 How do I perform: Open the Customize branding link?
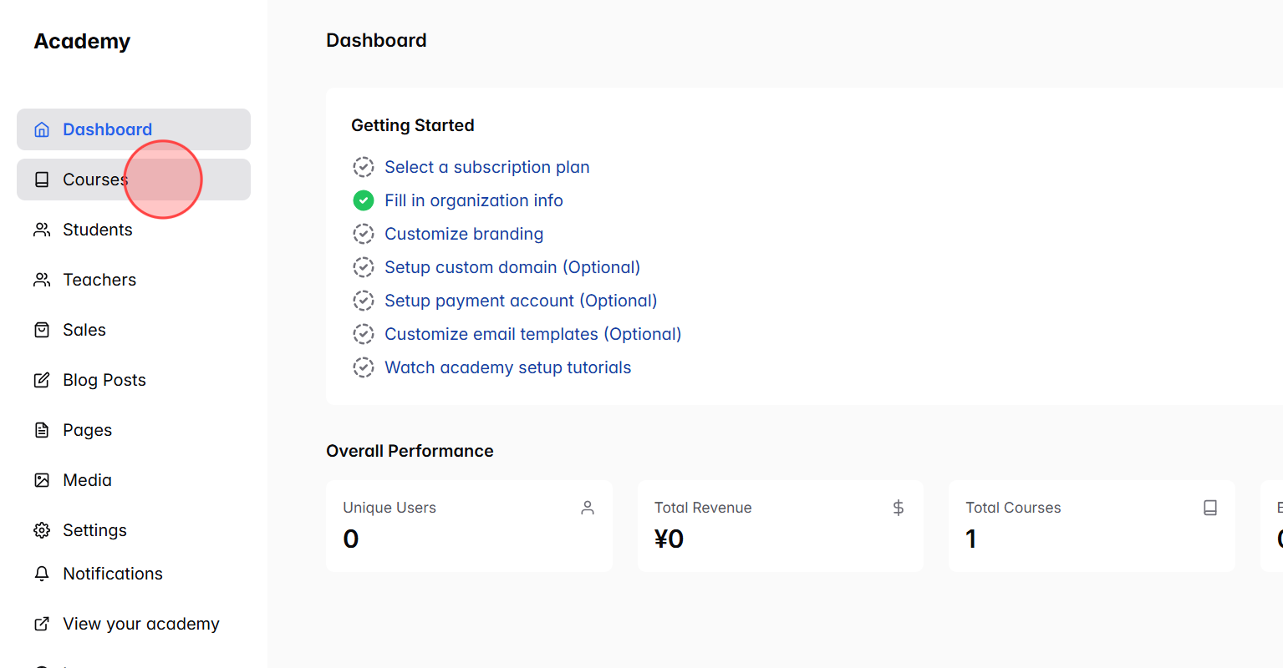coord(464,234)
